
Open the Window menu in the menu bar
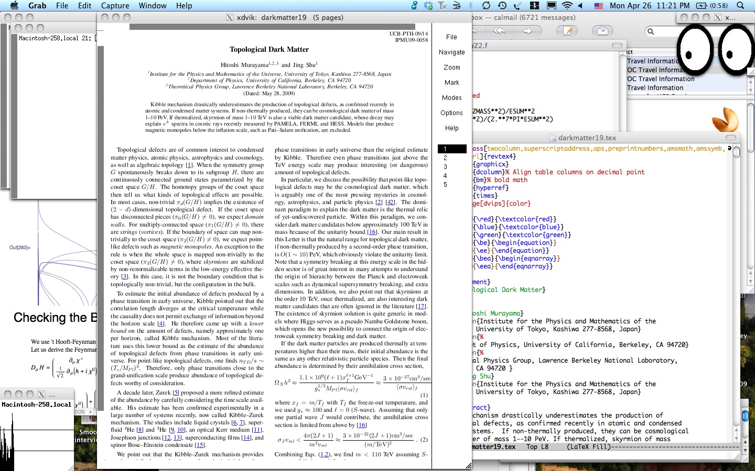(x=153, y=5)
